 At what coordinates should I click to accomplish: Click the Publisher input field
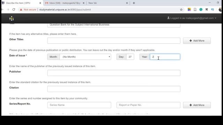click(x=114, y=73)
